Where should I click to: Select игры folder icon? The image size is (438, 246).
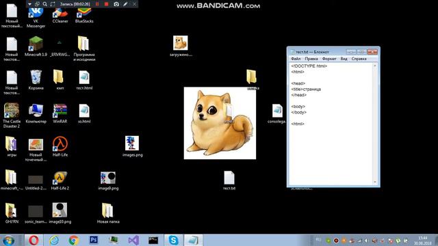pyautogui.click(x=12, y=146)
